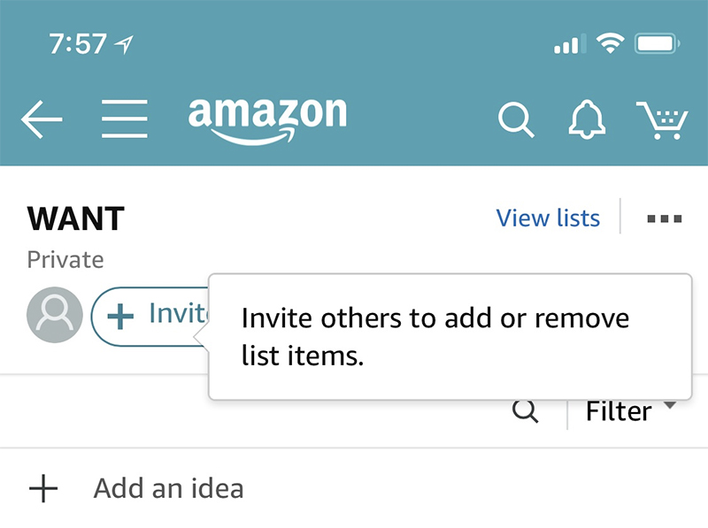Tap the Amazon logo

coord(267,120)
